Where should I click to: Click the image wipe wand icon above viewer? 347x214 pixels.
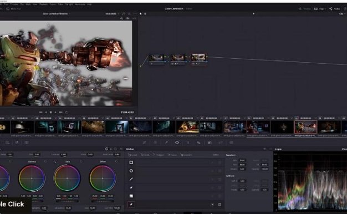[x=121, y=18]
